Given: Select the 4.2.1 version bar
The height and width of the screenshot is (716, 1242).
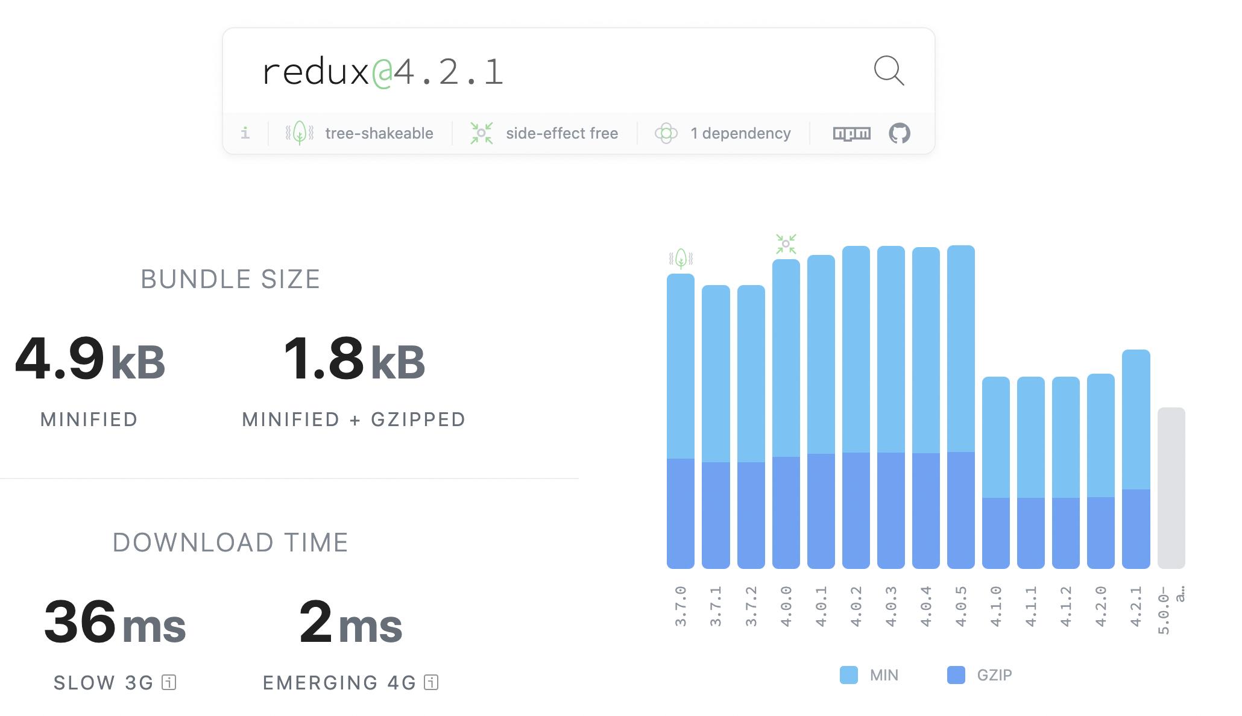Looking at the screenshot, I should pos(1136,459).
